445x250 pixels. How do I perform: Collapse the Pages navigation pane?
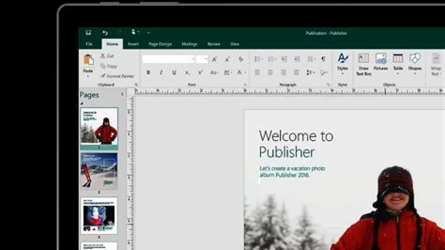122,95
